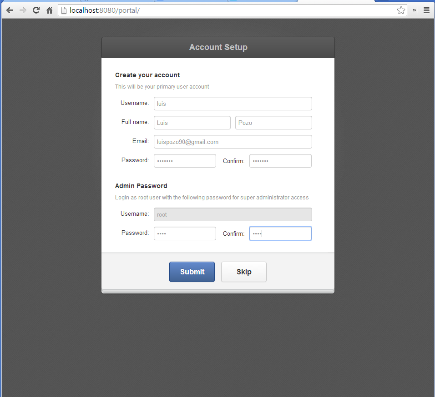Click the Username field containing luis

[233, 104]
